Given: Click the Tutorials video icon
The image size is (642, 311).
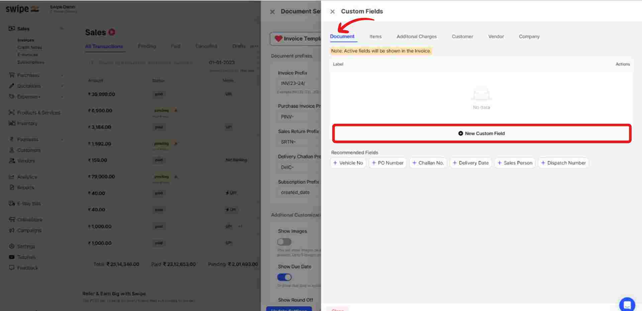Looking at the screenshot, I should (x=12, y=257).
